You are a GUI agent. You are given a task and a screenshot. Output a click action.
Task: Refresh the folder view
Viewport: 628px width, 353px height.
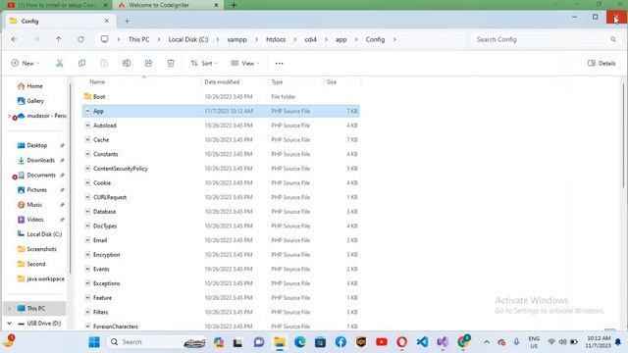click(80, 39)
